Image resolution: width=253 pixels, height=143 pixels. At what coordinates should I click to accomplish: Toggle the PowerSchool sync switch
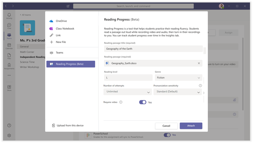point(167,135)
